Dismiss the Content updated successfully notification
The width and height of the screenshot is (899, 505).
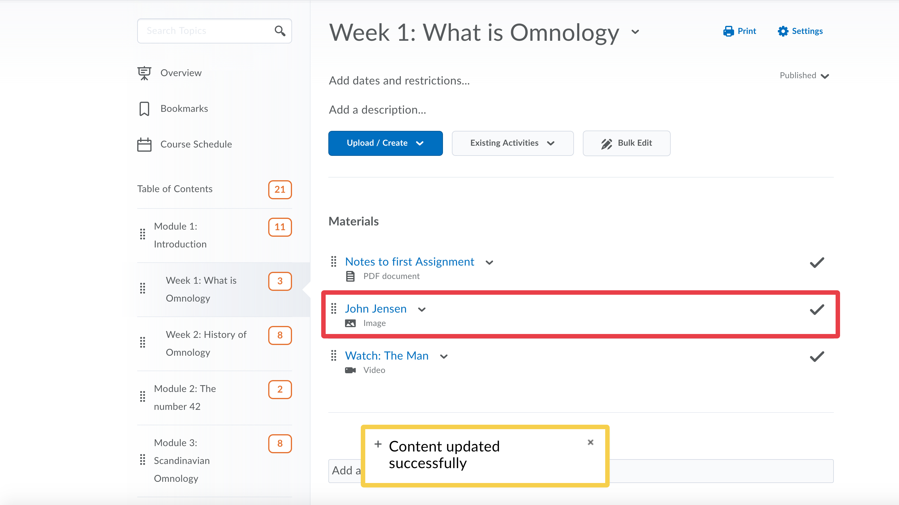(x=591, y=442)
